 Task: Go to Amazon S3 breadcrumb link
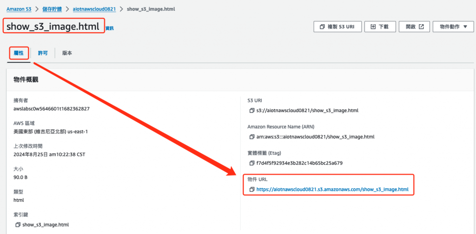19,9
